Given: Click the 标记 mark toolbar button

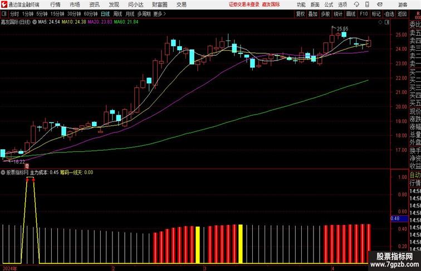Looking at the screenshot, I should click(376, 14).
